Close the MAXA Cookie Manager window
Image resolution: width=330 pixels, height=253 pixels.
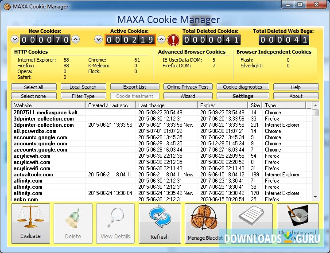click(x=316, y=4)
